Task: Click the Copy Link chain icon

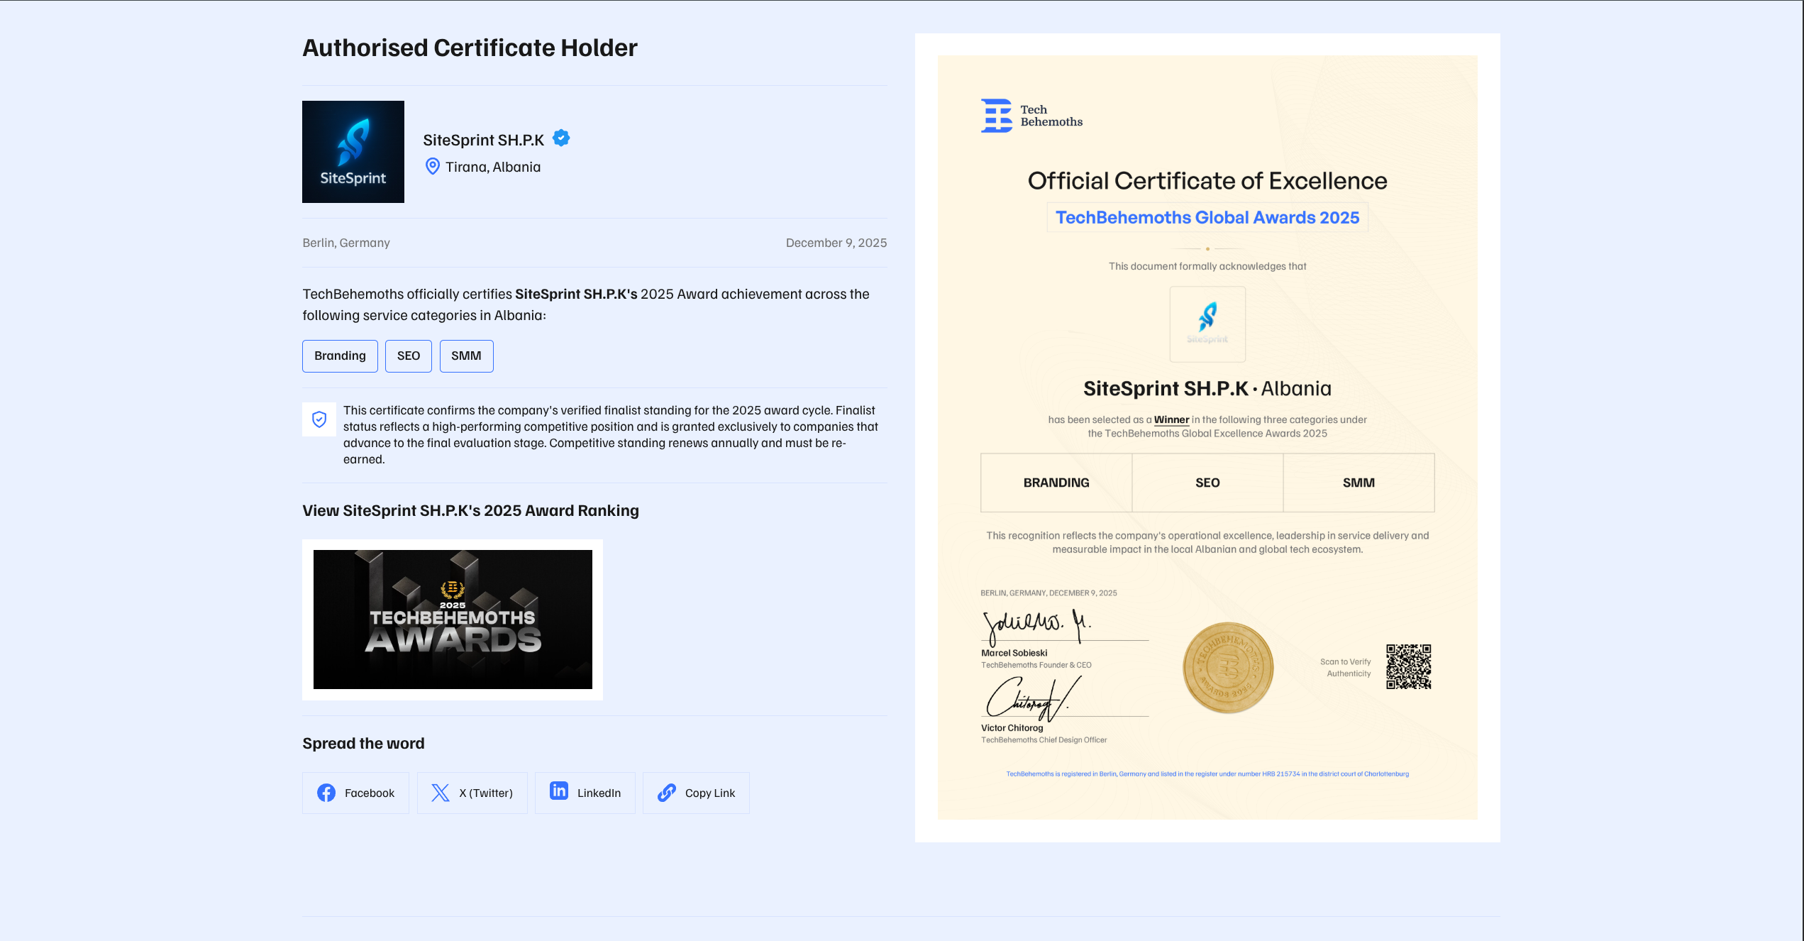Action: pos(665,793)
